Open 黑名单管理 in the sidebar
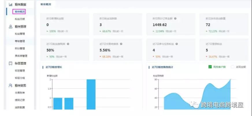This screenshot has width=252, height=116. [x=21, y=56]
